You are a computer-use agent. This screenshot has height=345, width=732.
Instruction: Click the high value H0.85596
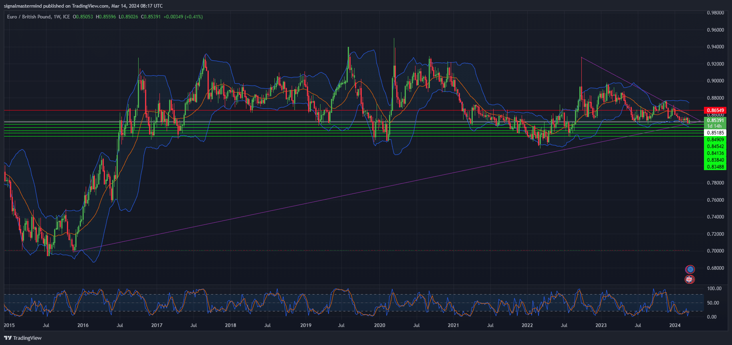(x=106, y=17)
